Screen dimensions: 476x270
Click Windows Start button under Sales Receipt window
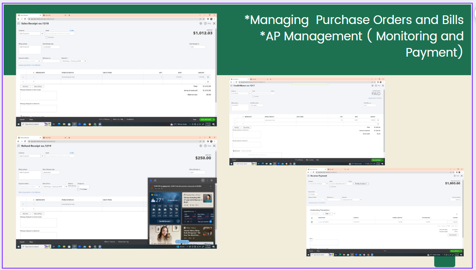(19, 124)
